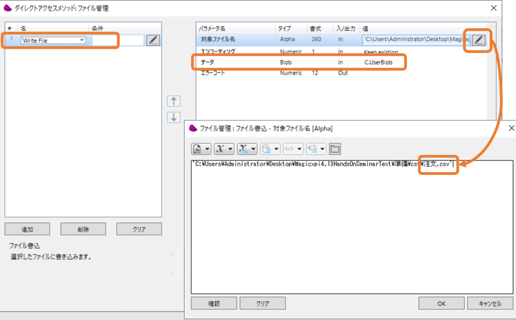Move method down with the down arrow
The image size is (516, 320).
tap(174, 117)
